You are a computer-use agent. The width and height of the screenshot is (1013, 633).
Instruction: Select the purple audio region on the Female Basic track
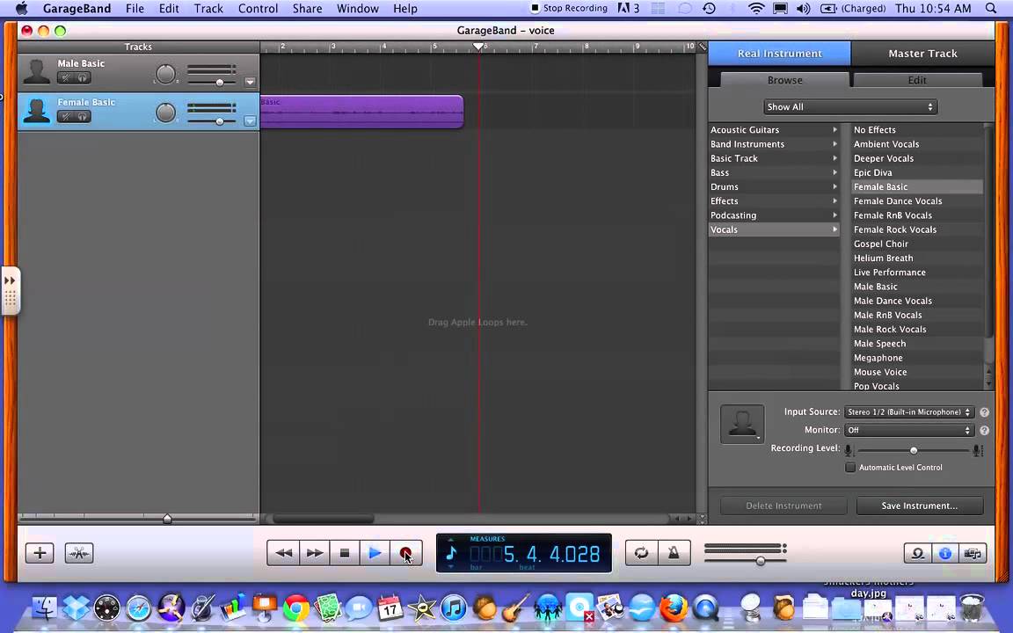[x=361, y=112]
